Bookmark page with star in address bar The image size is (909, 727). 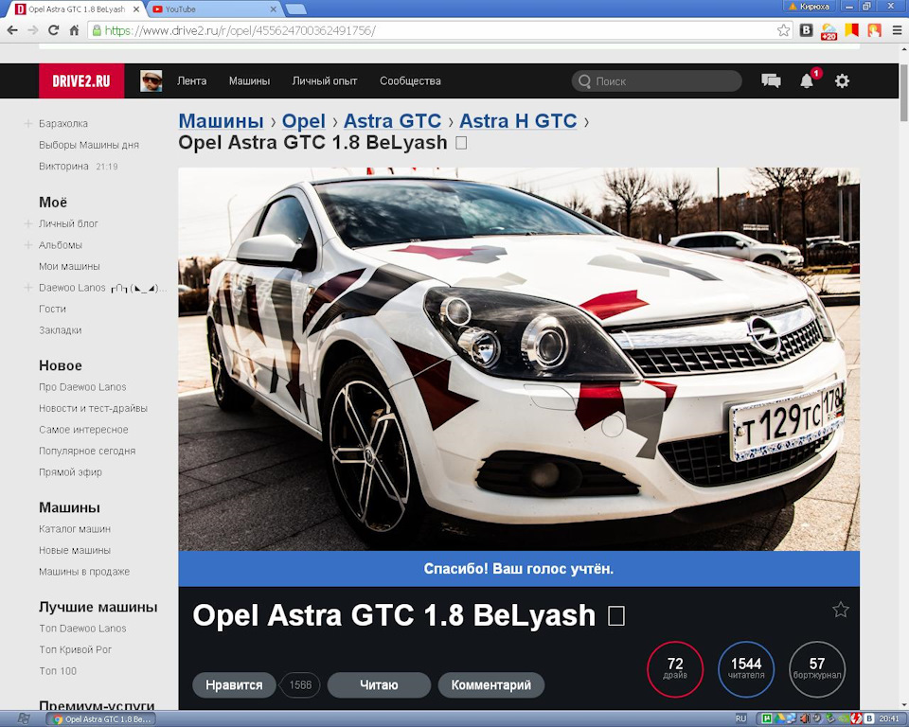(x=783, y=30)
